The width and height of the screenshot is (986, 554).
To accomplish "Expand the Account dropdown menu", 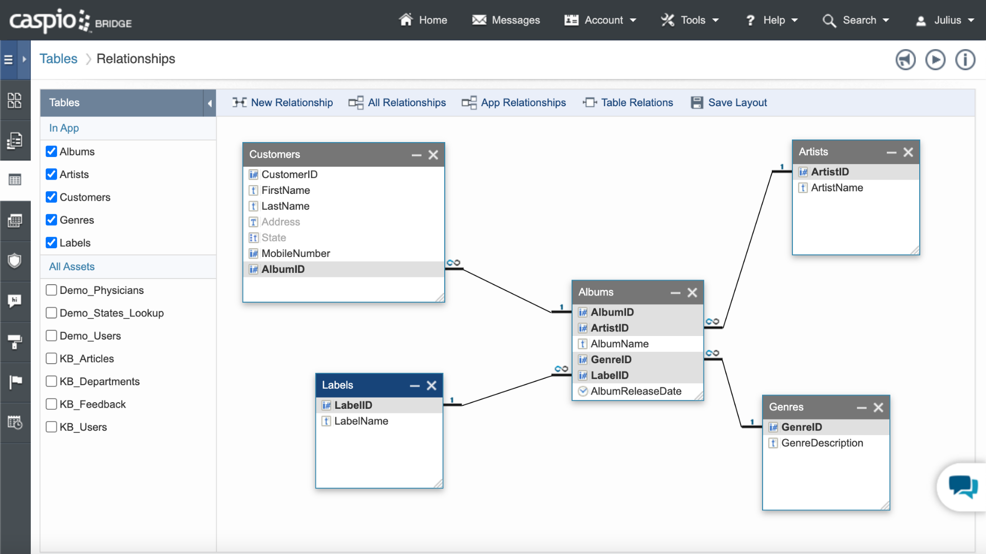I will 600,20.
